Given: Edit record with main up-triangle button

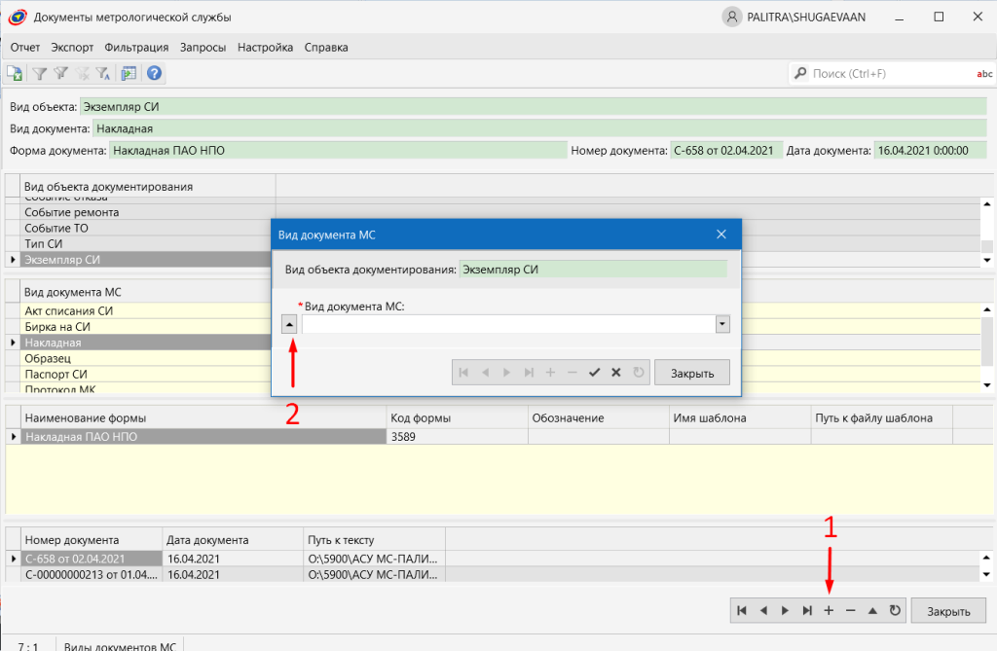Looking at the screenshot, I should click(x=872, y=610).
